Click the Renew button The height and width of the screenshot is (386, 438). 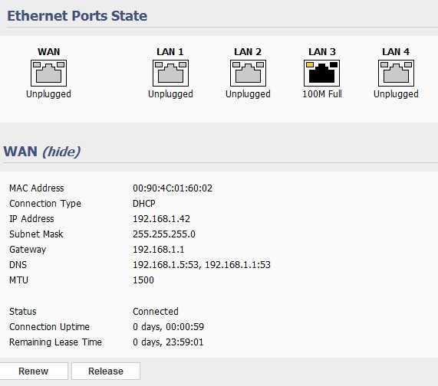point(34,371)
